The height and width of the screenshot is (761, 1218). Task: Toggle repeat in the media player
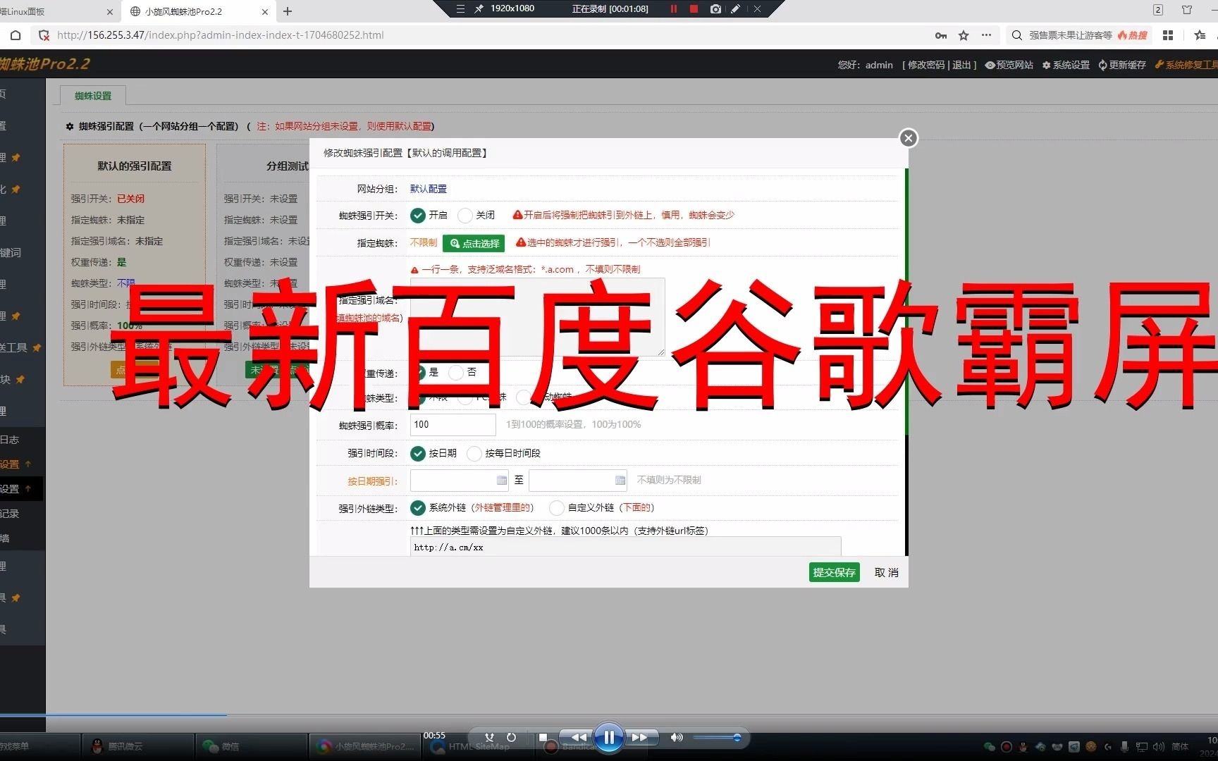[511, 737]
